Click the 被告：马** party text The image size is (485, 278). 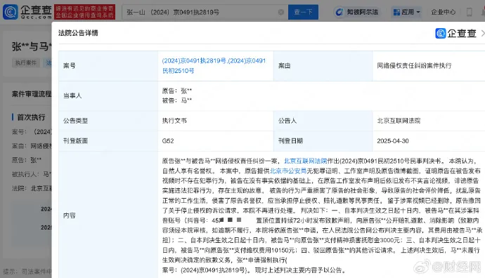177,100
